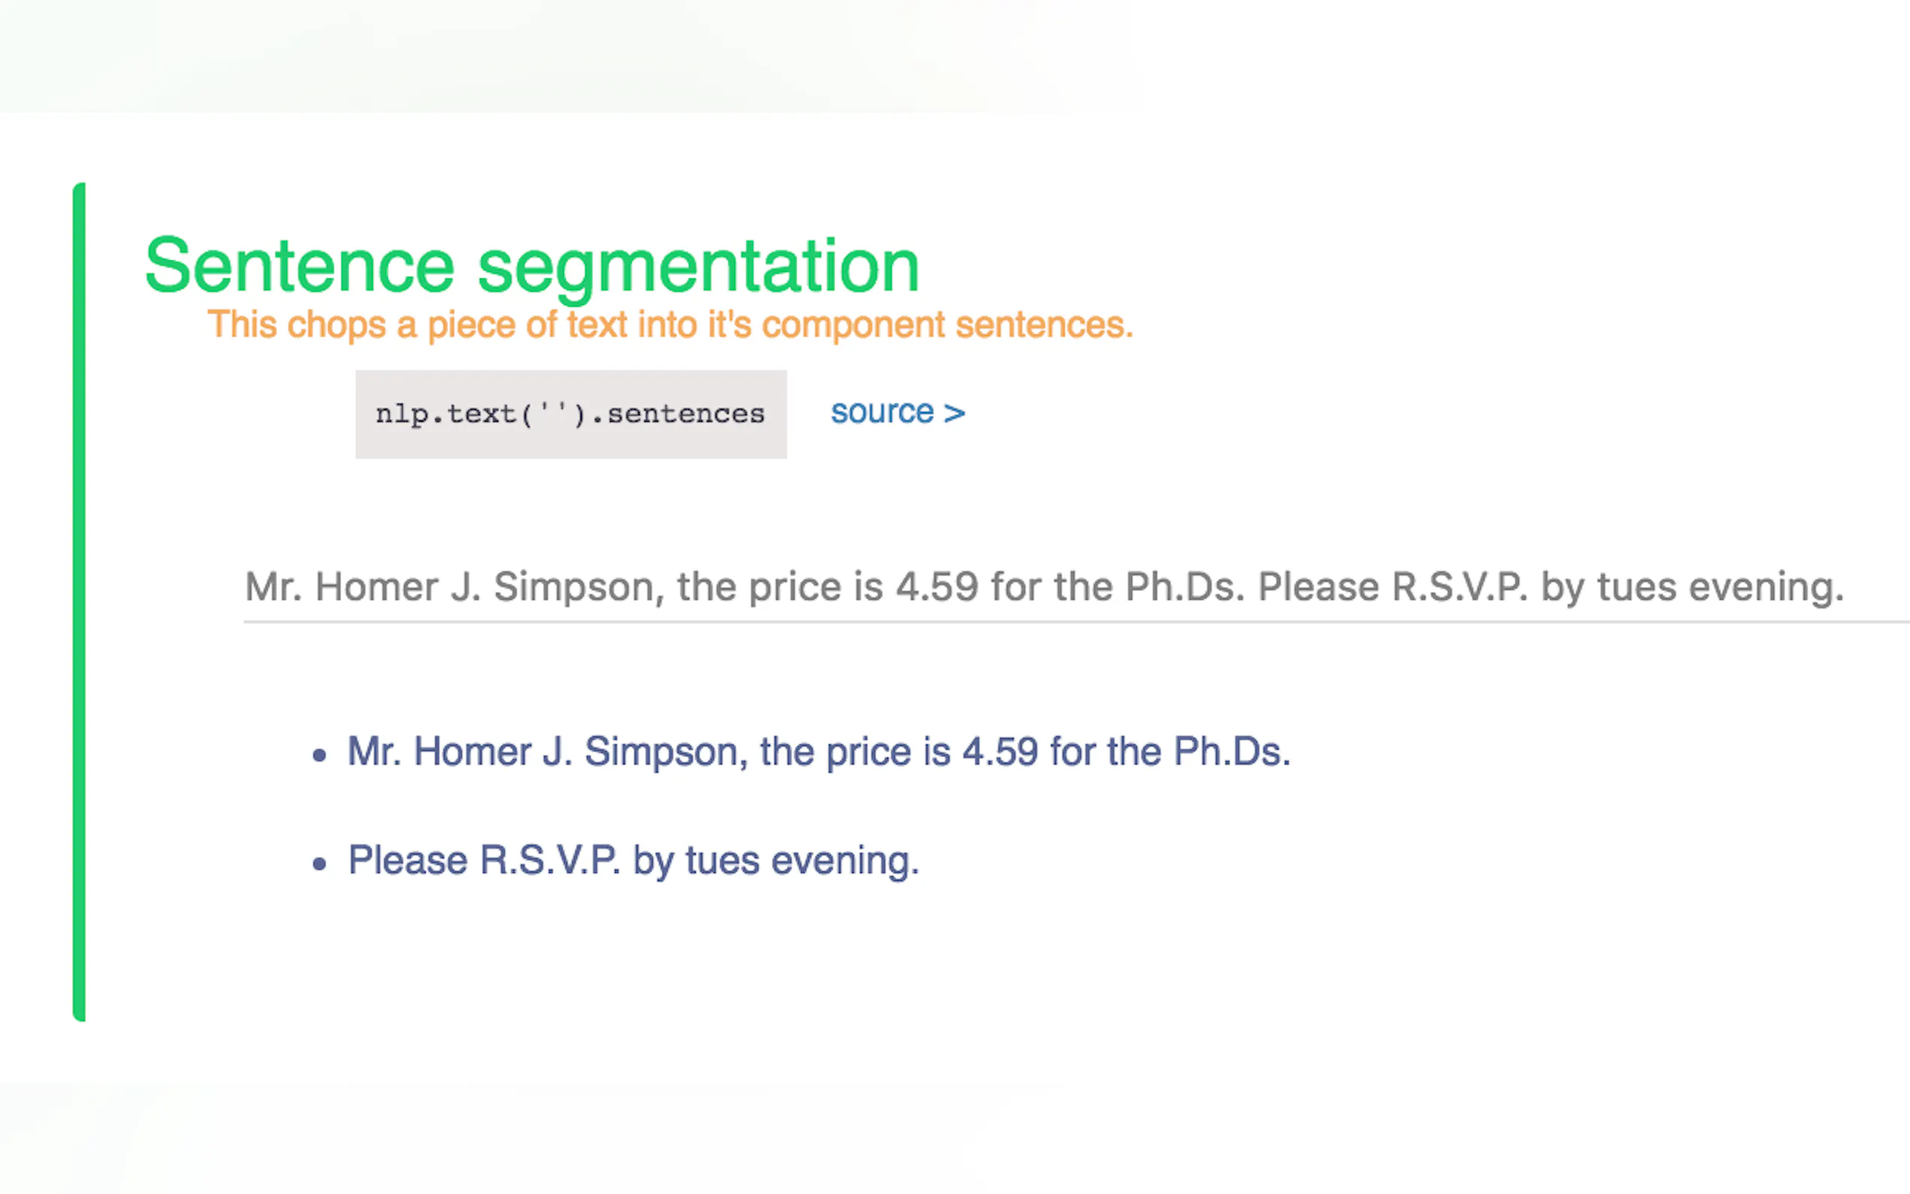Click the nlp.text('').sentences code snippet
1910x1194 pixels.
(570, 414)
